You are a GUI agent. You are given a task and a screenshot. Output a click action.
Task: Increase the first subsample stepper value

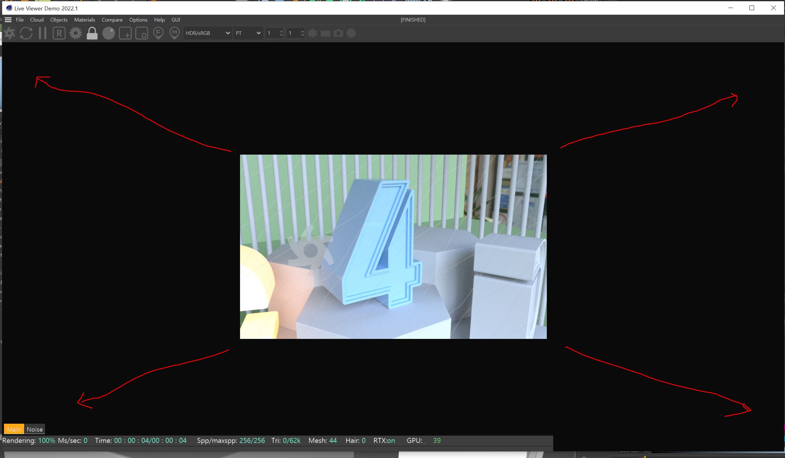(281, 31)
